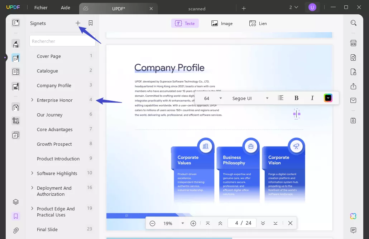Switch to the scanned tab
This screenshot has height=239, width=369.
pyautogui.click(x=197, y=9)
